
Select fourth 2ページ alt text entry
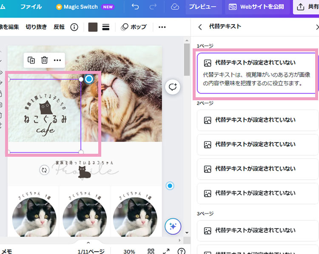tap(257, 193)
